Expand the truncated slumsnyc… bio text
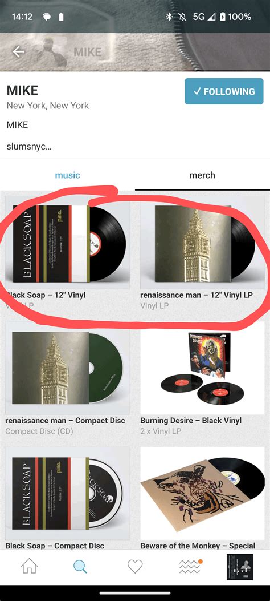The height and width of the screenshot is (601, 270). (x=29, y=147)
